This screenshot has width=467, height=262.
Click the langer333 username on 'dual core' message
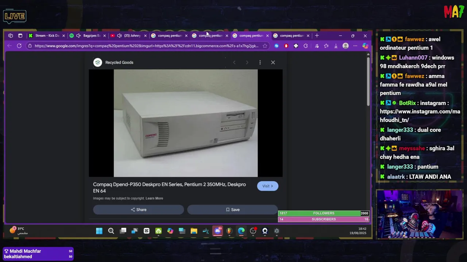click(x=400, y=130)
